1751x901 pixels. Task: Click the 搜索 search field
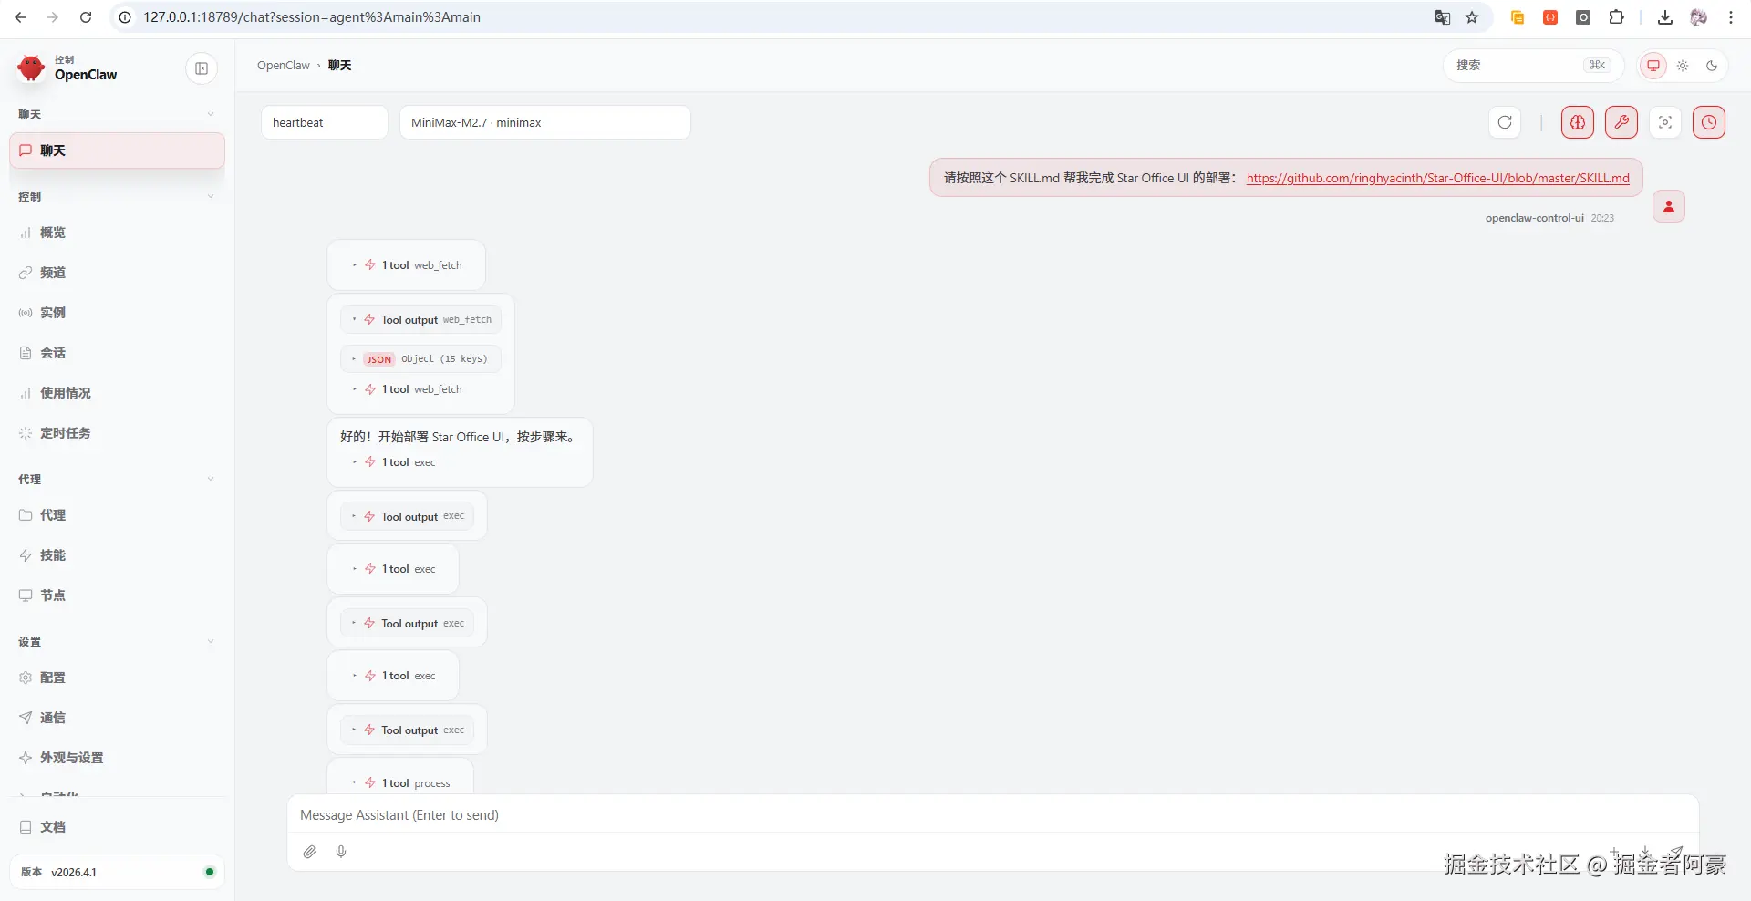[1534, 66]
